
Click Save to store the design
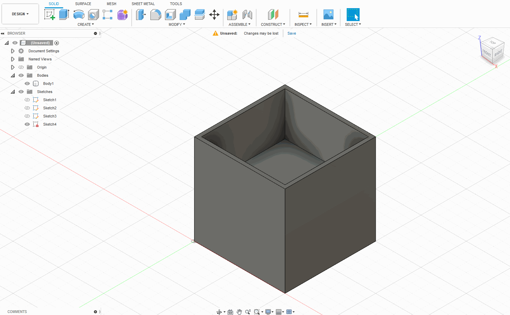[291, 33]
